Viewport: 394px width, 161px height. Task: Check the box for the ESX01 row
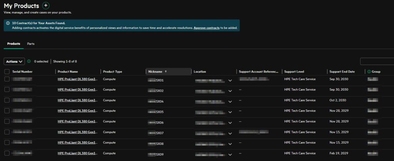point(7,79)
